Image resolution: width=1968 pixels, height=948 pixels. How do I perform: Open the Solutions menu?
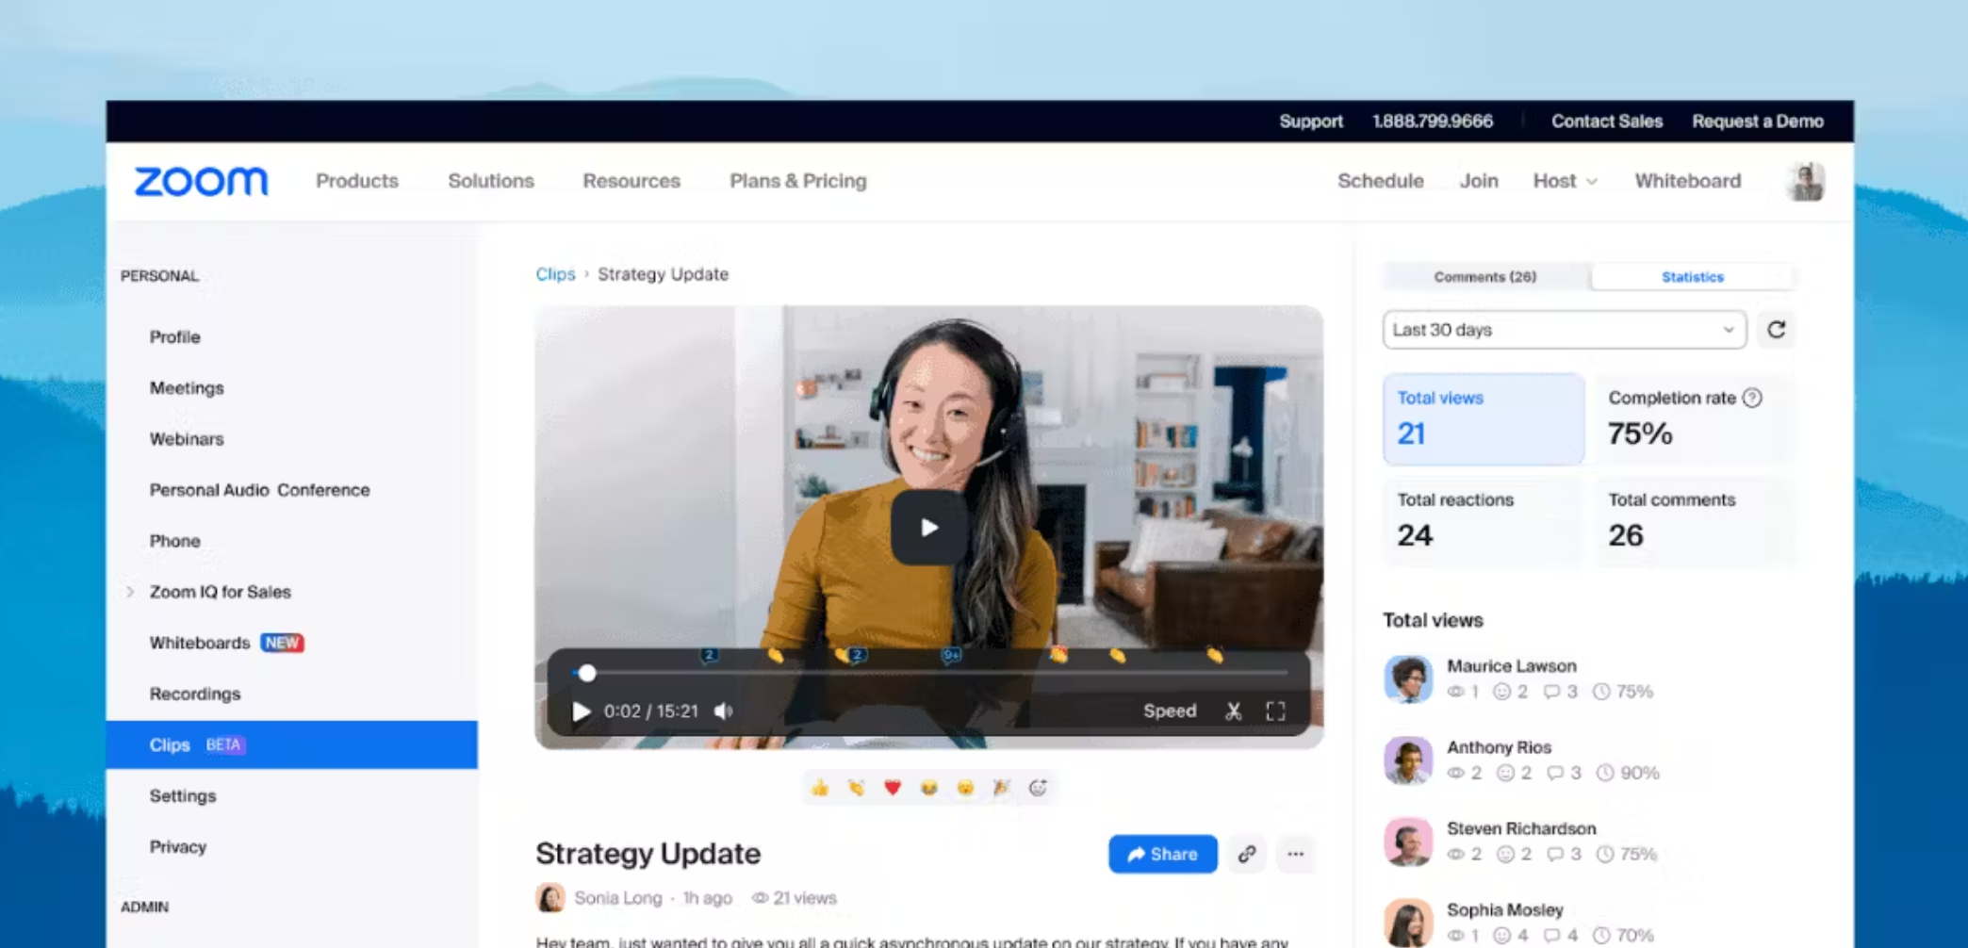click(491, 181)
